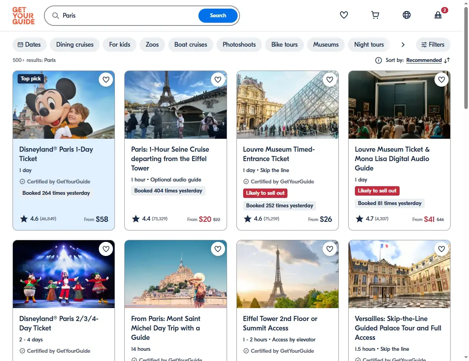Open the Dates picker chip

point(29,45)
